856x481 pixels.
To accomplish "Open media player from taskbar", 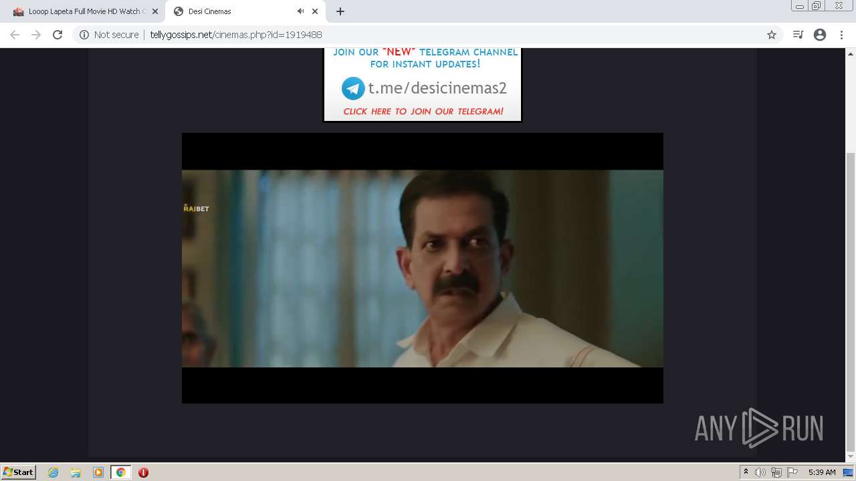I will pos(98,472).
